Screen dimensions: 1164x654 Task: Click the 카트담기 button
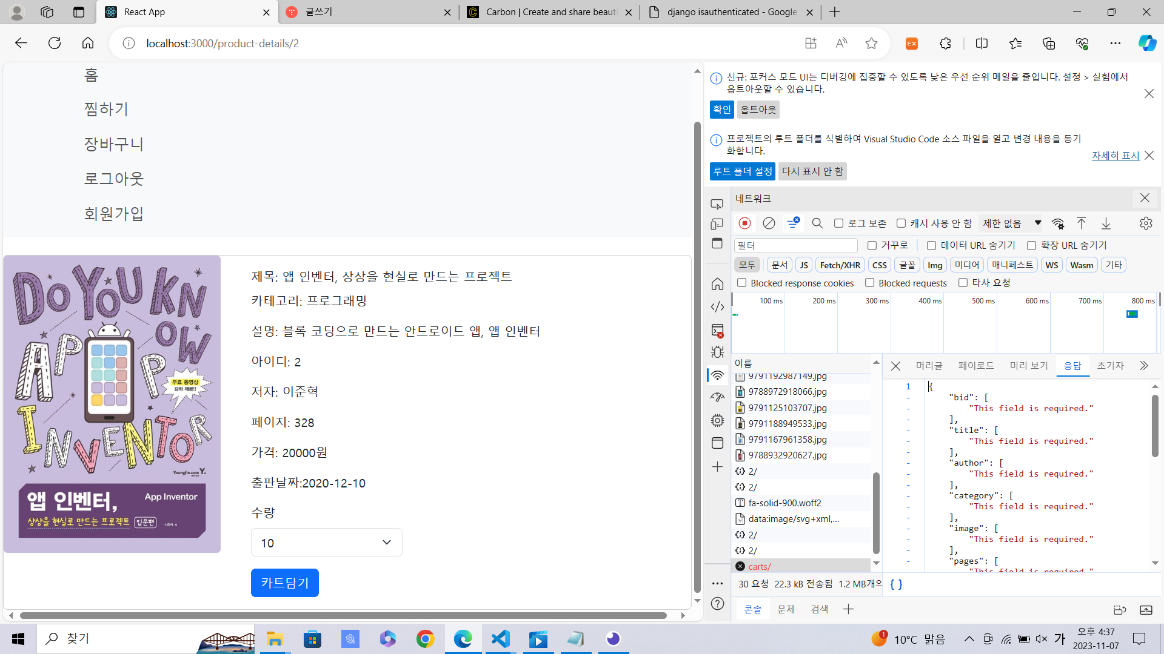284,583
